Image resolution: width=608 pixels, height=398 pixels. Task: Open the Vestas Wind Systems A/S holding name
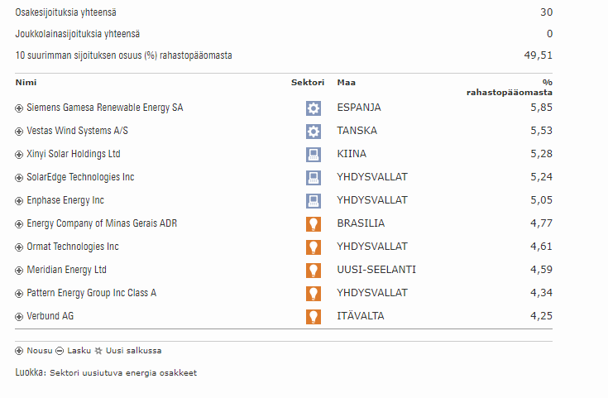click(x=77, y=131)
